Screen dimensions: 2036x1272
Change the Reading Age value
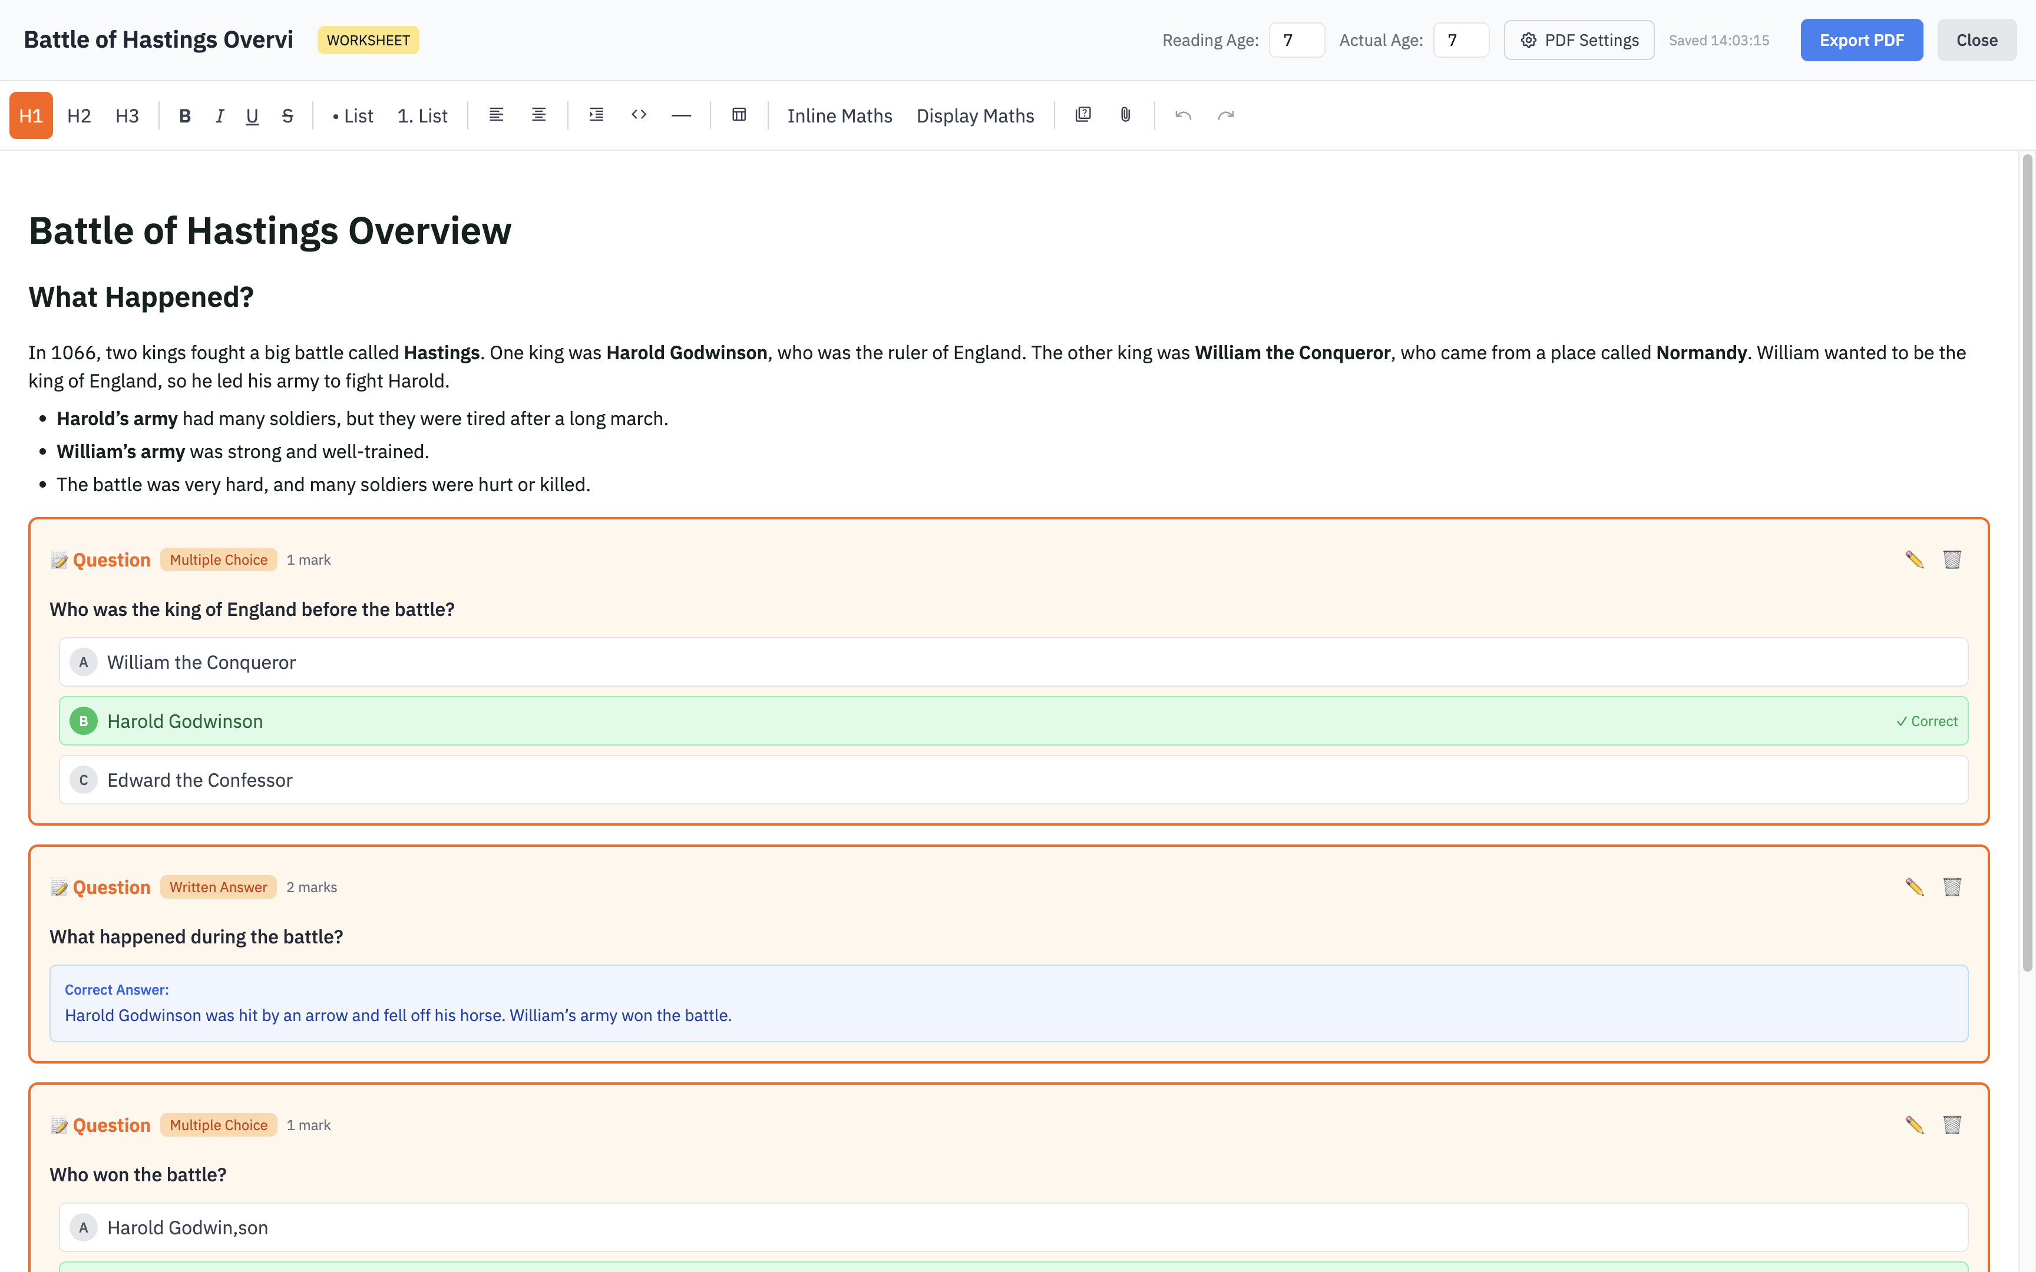(x=1297, y=39)
